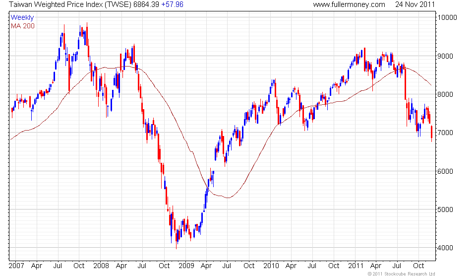Click the 2007 year label on time axis

pyautogui.click(x=16, y=266)
